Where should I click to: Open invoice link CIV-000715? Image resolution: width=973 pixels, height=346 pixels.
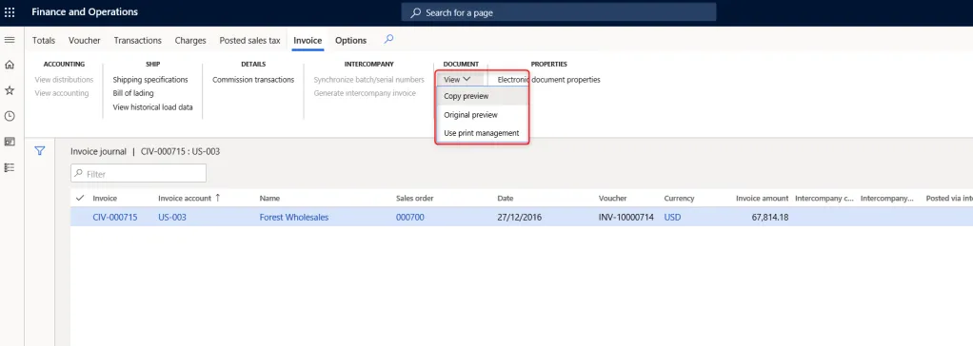click(x=115, y=217)
